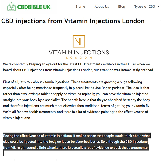Screen dimensions: 161x161
Task: Click the Types of CBD menu label
Action: pyautogui.click(x=145, y=6)
